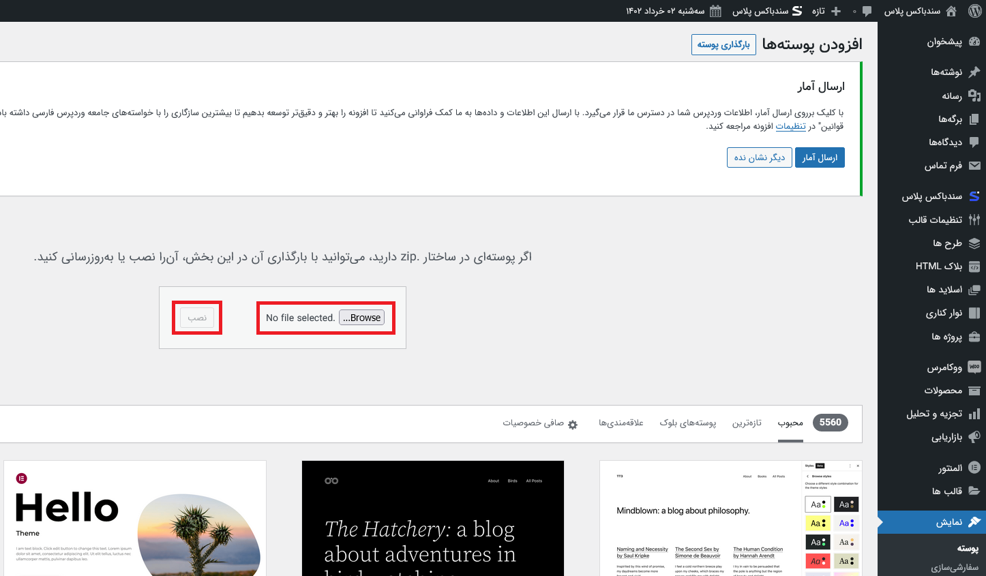Switch to the محبوب tab
Screen dimensions: 986x576
point(790,423)
